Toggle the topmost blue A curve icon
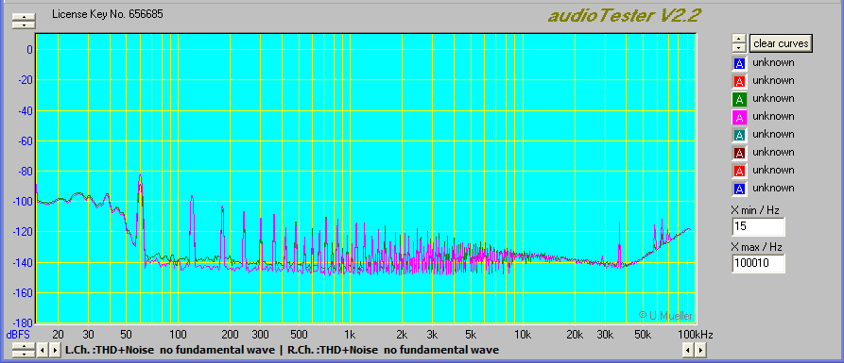The height and width of the screenshot is (363, 844). click(x=740, y=63)
